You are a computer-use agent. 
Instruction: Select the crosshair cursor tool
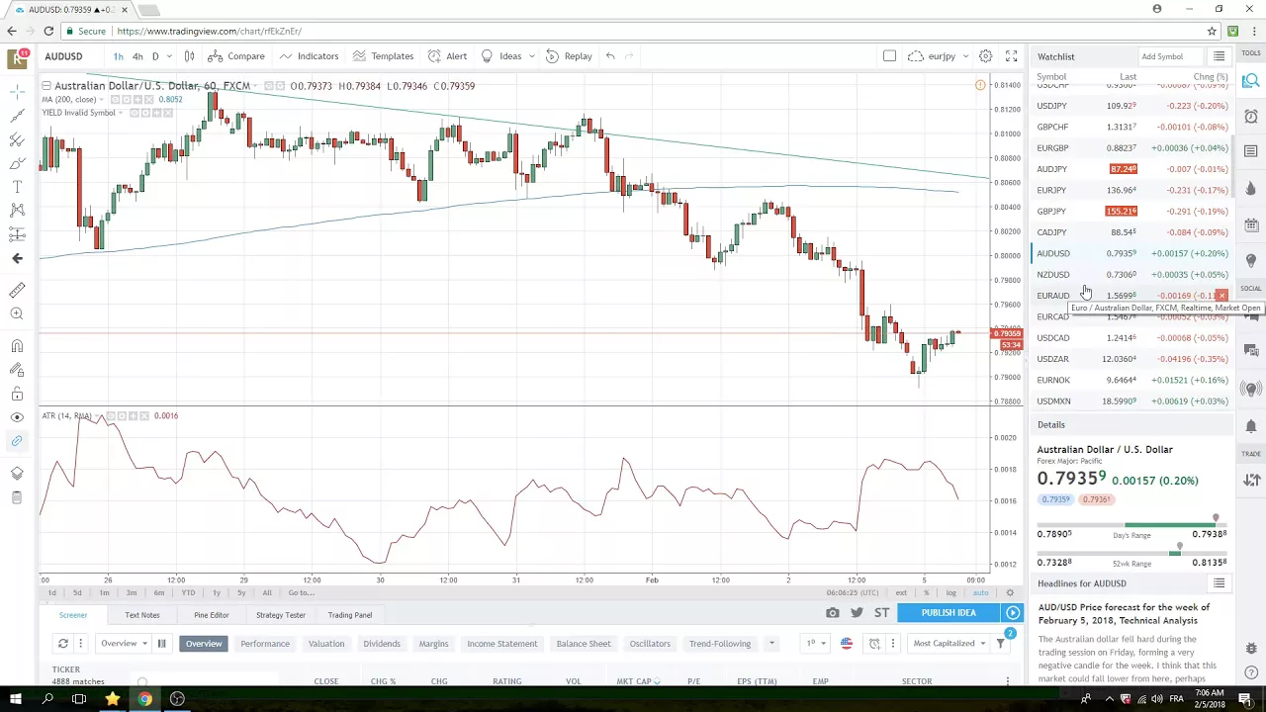coord(17,92)
